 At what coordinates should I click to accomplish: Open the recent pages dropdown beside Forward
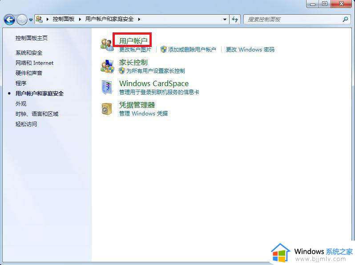(31, 20)
